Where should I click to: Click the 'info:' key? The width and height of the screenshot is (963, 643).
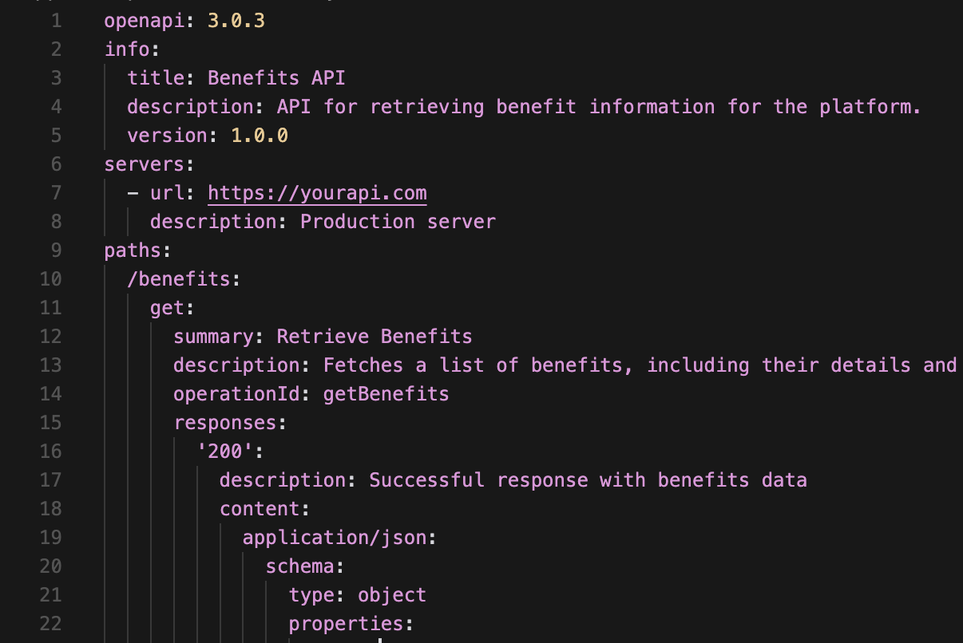(x=133, y=49)
